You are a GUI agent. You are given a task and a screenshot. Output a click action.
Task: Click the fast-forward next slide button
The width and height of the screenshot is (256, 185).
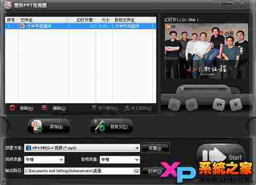219,104
